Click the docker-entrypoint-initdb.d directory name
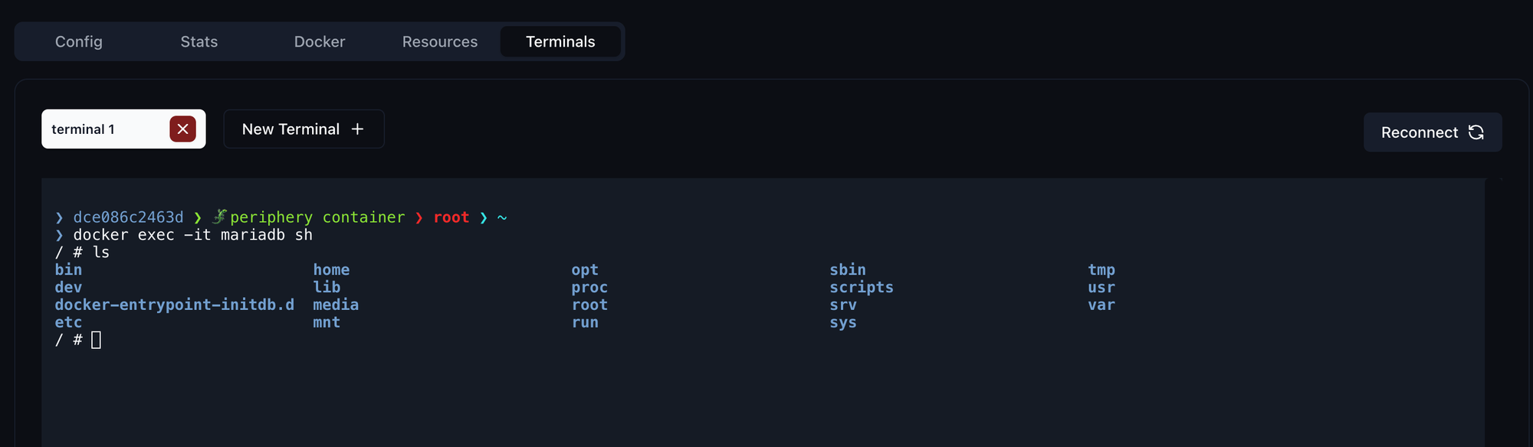 [175, 305]
